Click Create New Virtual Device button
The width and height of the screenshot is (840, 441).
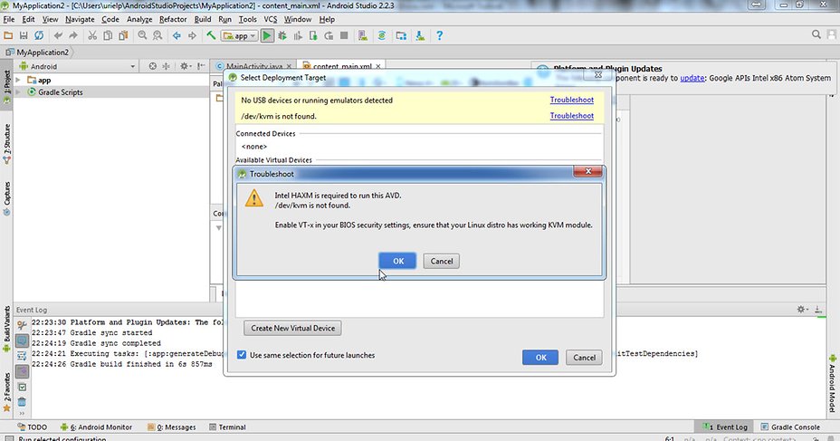coord(292,328)
